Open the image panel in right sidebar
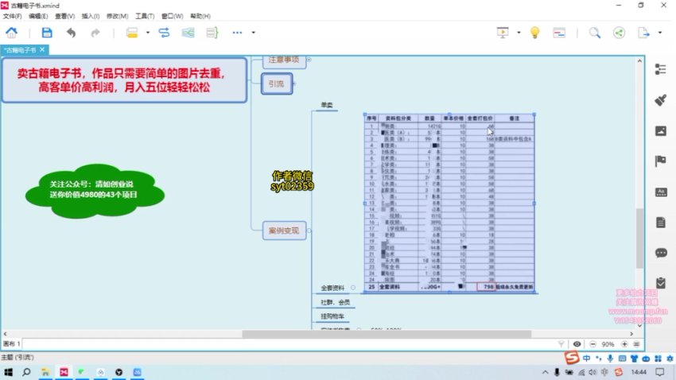 (660, 130)
